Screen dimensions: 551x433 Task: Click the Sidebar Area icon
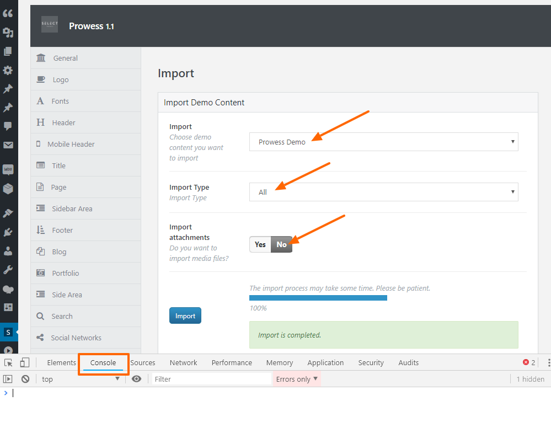(41, 209)
